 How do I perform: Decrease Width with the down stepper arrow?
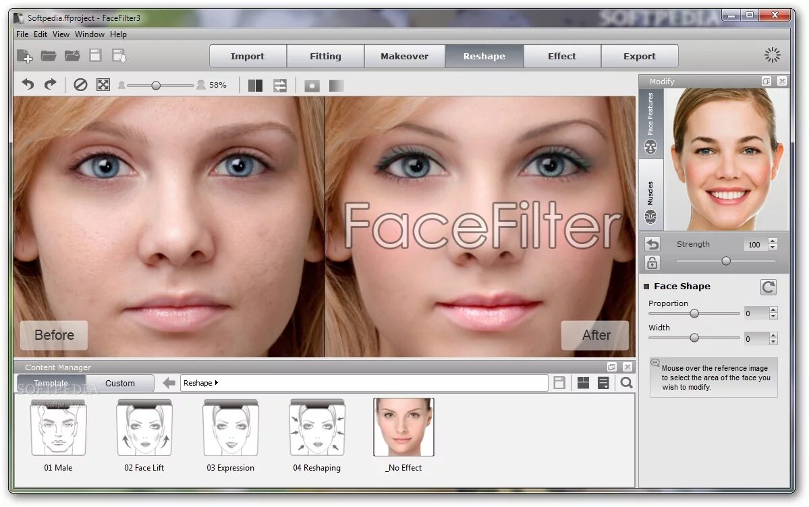773,342
